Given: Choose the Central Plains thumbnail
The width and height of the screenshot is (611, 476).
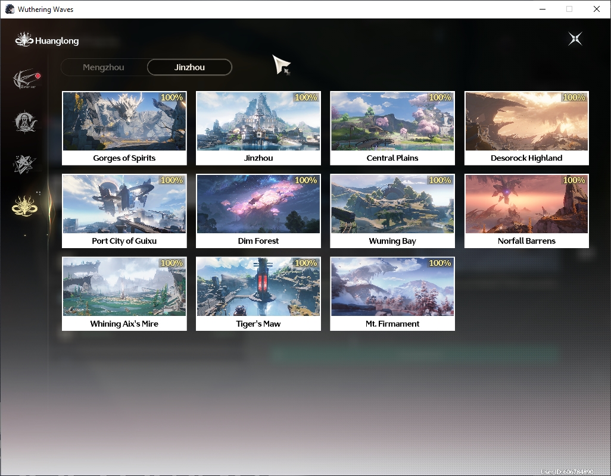Looking at the screenshot, I should tap(392, 128).
